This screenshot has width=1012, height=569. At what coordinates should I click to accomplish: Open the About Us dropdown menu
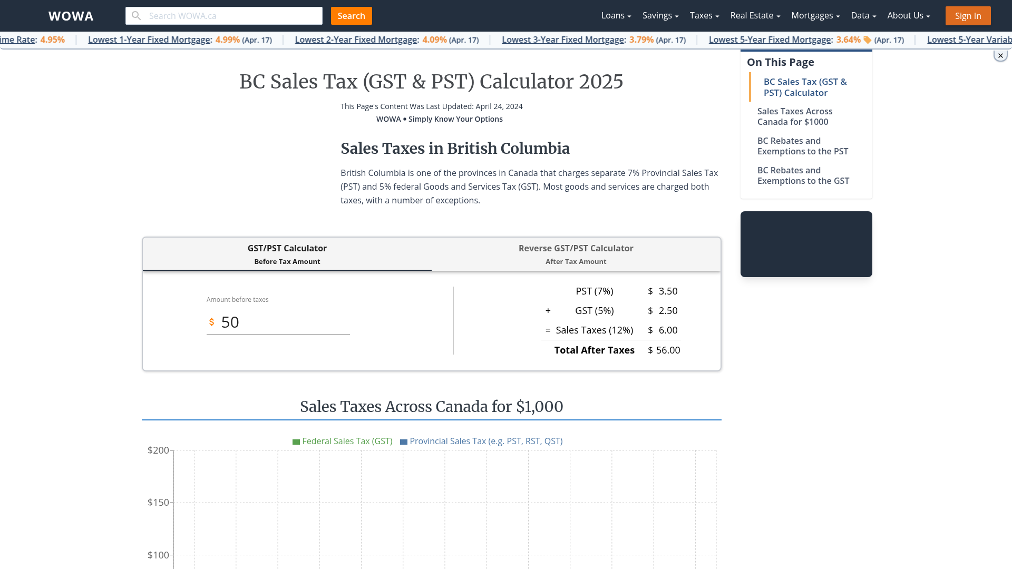click(909, 15)
